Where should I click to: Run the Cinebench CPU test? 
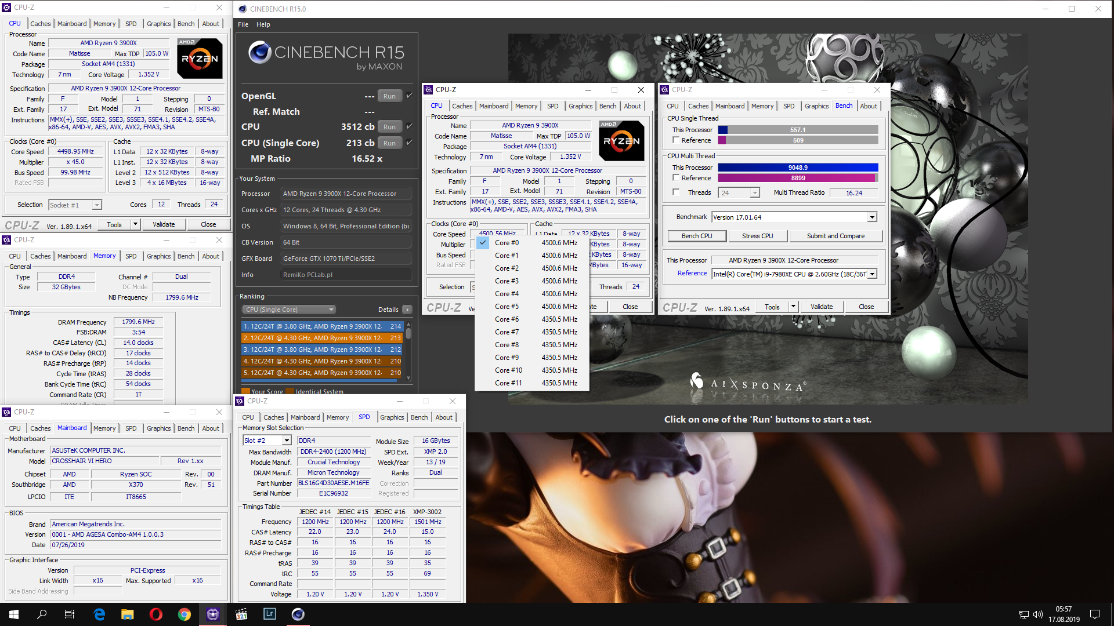click(389, 127)
